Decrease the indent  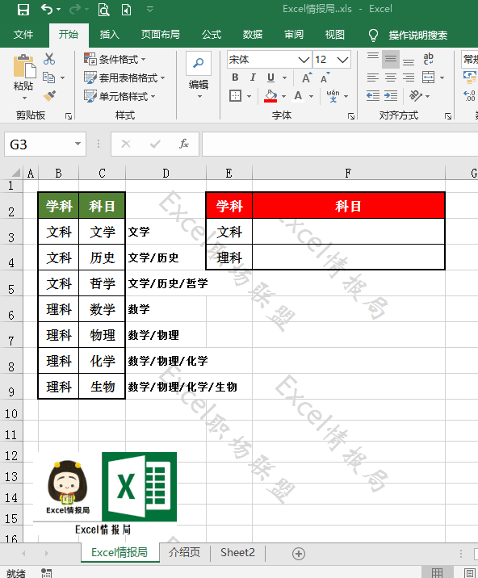click(x=373, y=96)
